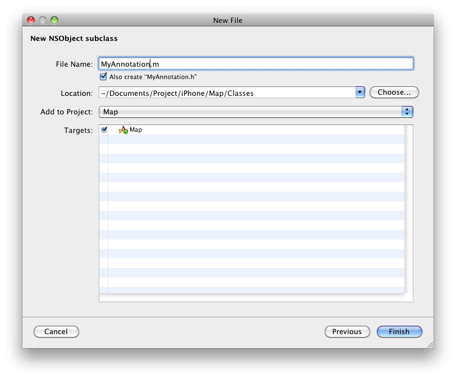
Task: Click the yellow minimize window button
Action: click(43, 20)
